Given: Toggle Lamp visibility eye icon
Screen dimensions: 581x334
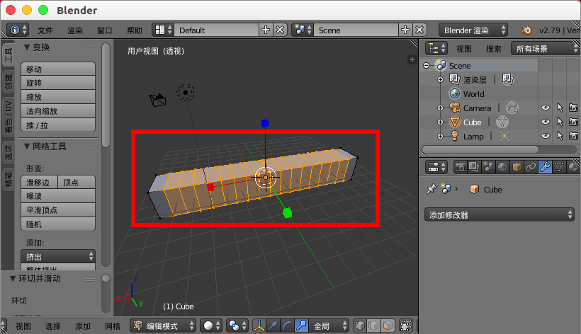Looking at the screenshot, I should coord(545,136).
